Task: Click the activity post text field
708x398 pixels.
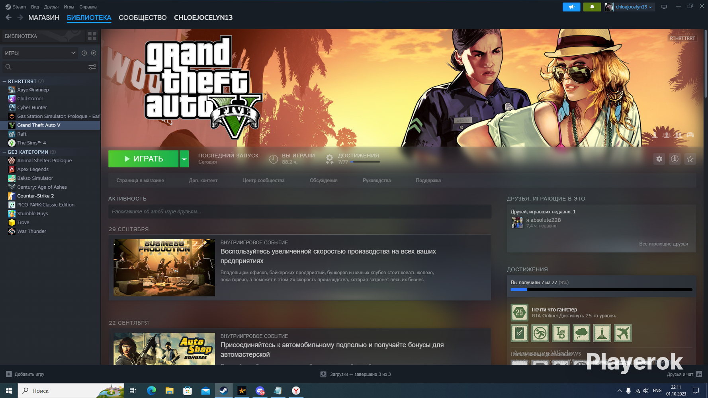Action: [300, 211]
